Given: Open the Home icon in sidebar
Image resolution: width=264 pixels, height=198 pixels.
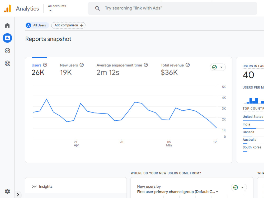Looking at the screenshot, I should [x=7, y=25].
